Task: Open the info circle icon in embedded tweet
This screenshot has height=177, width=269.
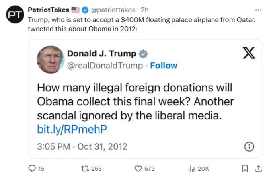Action: tap(249, 147)
